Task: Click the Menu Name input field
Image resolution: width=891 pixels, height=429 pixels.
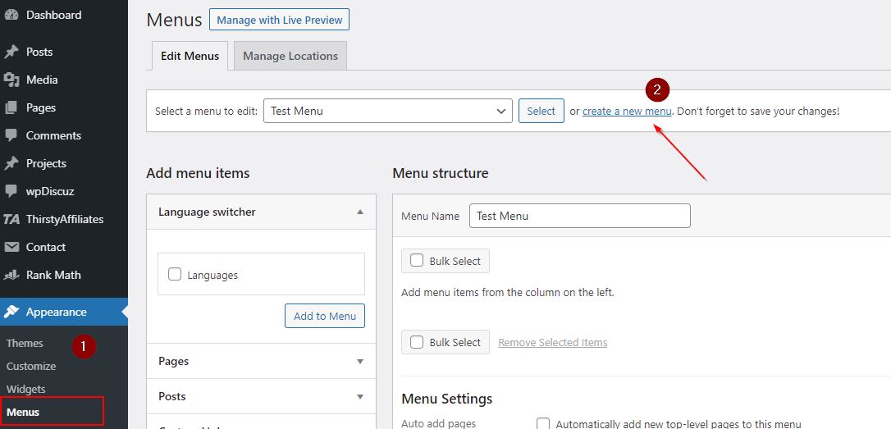Action: click(579, 216)
